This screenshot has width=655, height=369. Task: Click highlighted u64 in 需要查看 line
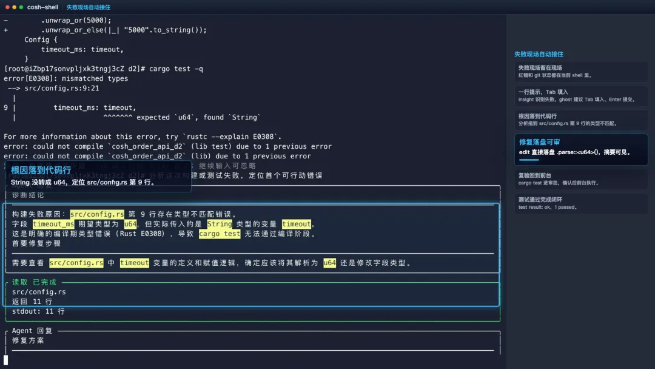point(329,263)
